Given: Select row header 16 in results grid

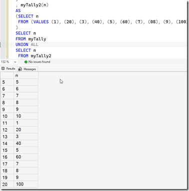Looking at the screenshot, I should [7, 157].
